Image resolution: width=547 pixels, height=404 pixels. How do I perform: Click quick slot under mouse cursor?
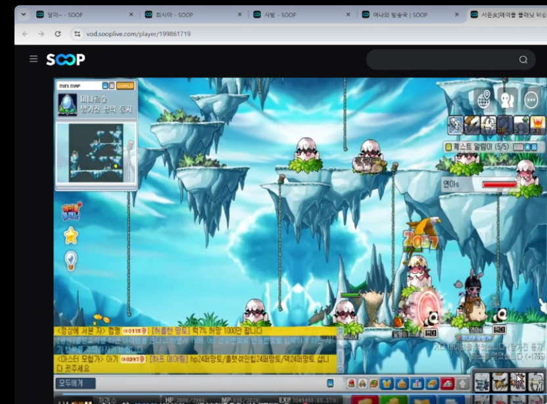pos(517,382)
